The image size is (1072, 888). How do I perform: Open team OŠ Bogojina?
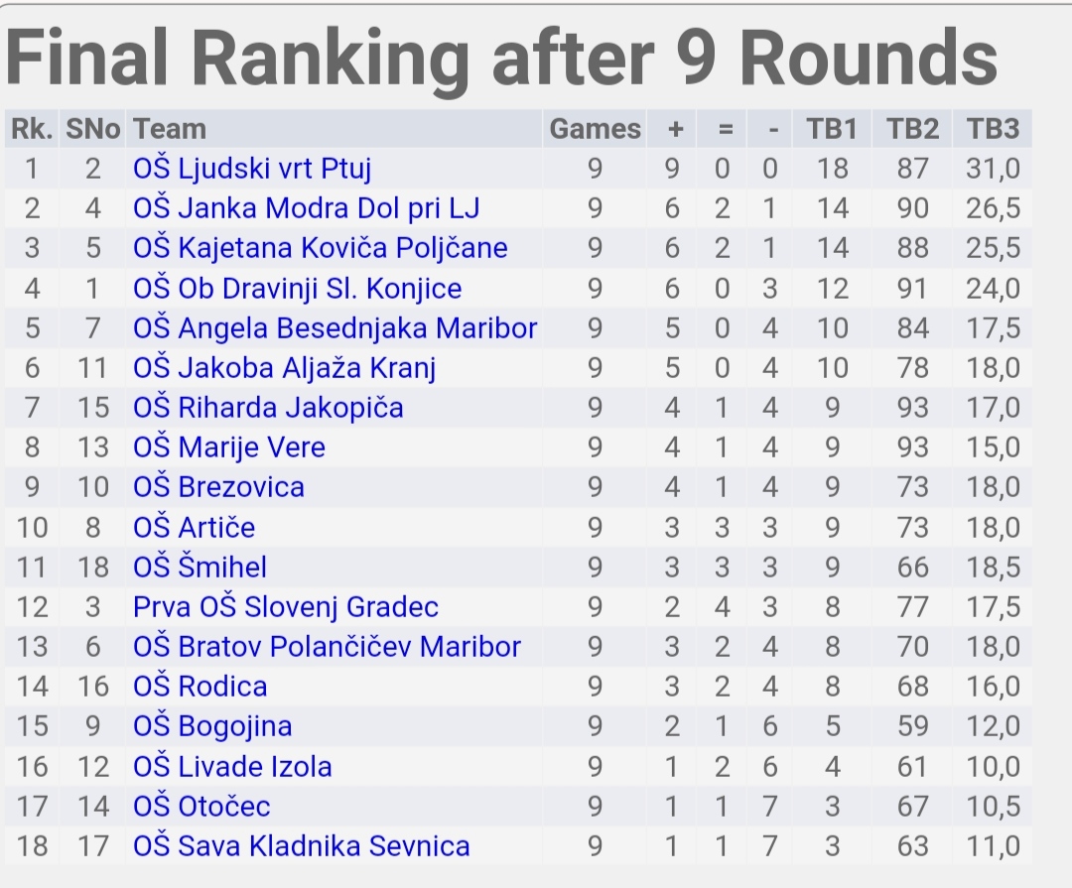212,726
